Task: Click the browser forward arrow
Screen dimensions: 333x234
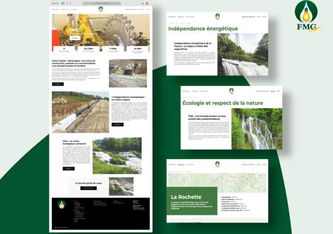Action: (70, 4)
